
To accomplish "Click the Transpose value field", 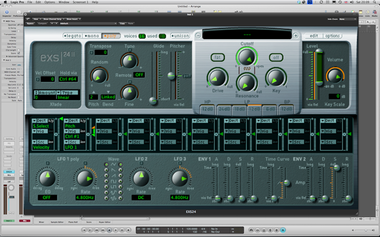I will pos(101,52).
